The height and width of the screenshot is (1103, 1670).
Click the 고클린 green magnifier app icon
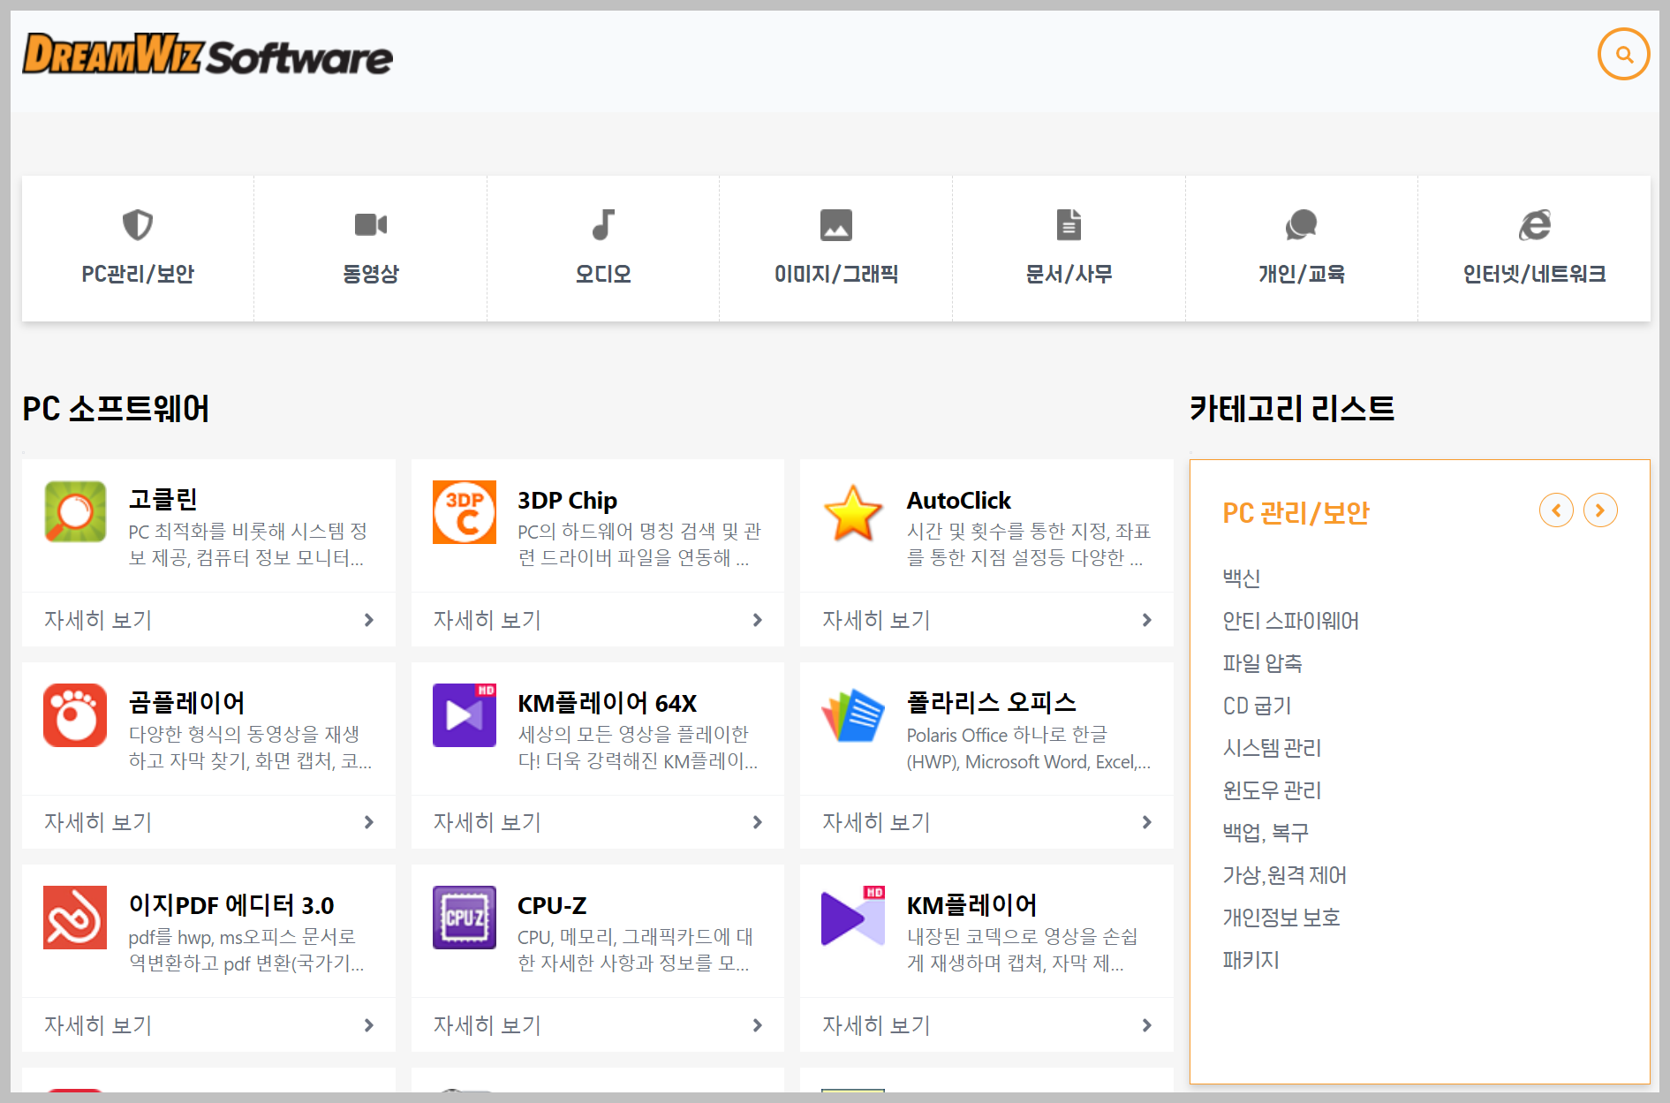[76, 512]
